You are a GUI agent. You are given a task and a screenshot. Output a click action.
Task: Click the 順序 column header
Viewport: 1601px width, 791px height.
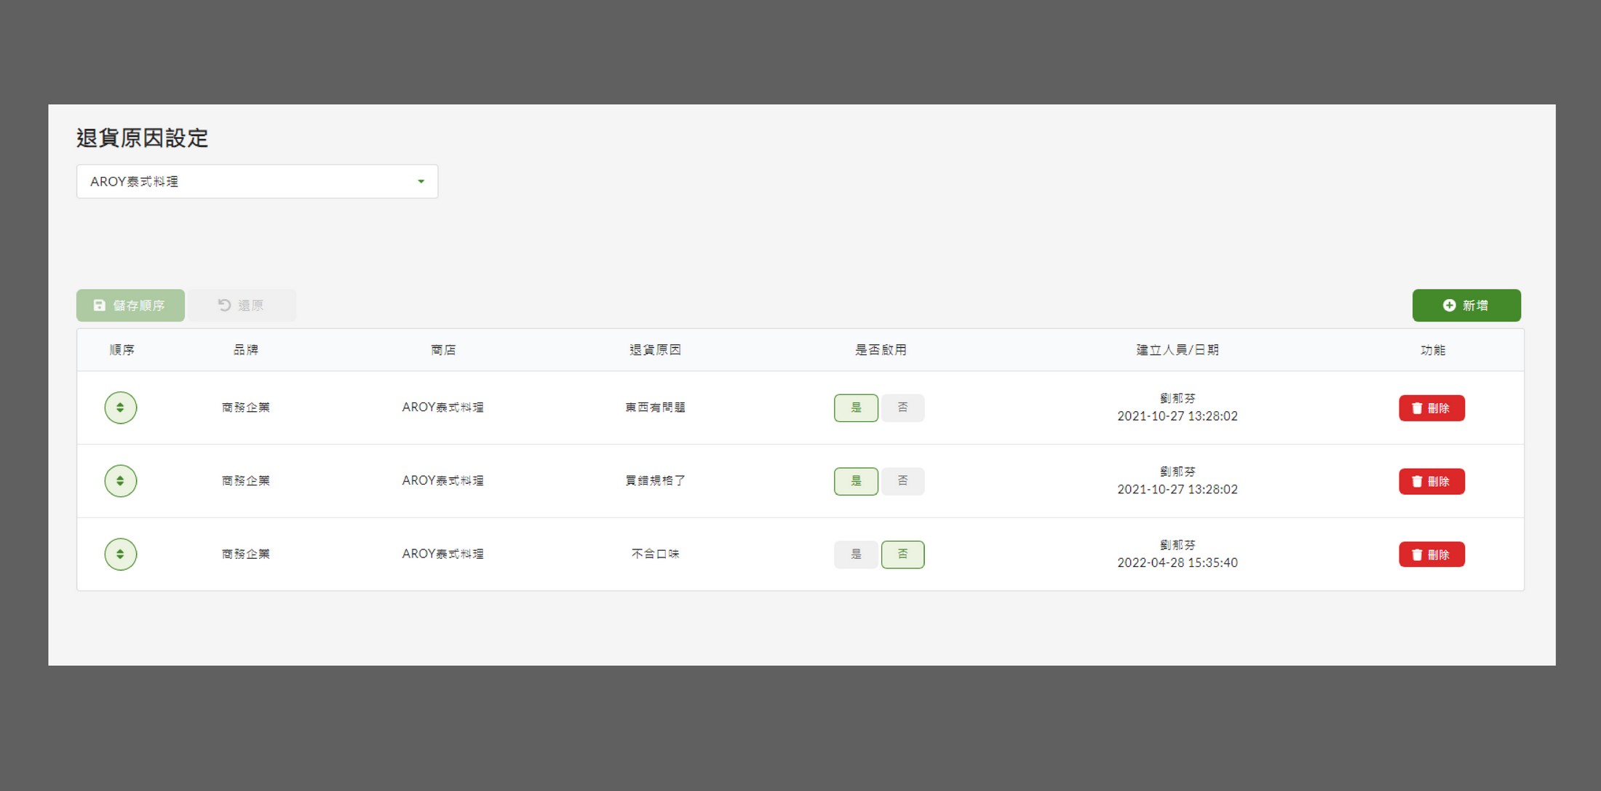(x=122, y=350)
